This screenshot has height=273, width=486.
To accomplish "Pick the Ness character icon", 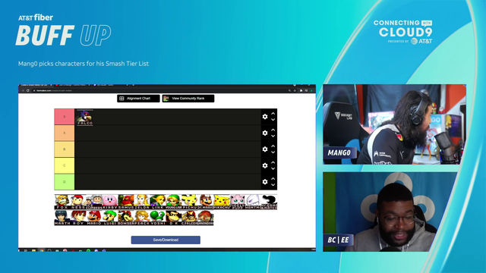I will pyautogui.click(x=77, y=202).
